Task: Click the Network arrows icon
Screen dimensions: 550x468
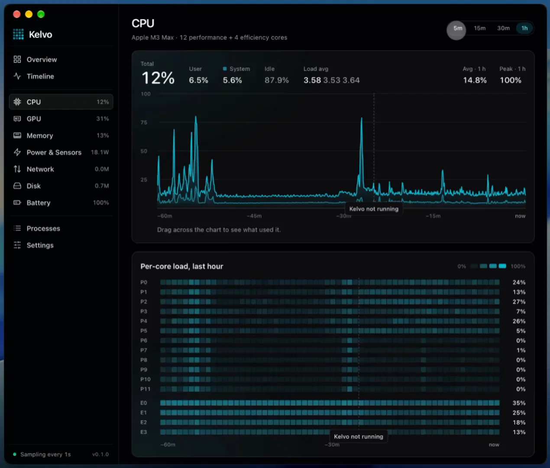Action: click(17, 169)
